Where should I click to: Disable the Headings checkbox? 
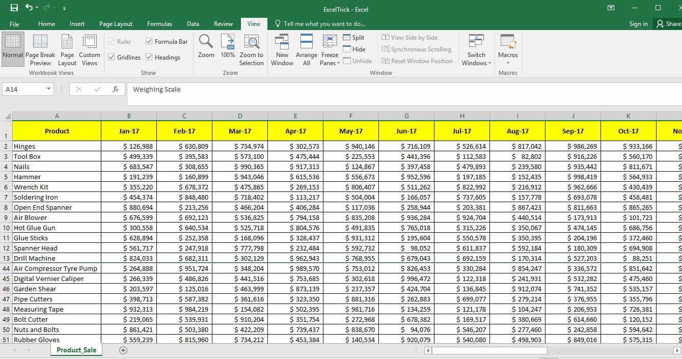(149, 58)
